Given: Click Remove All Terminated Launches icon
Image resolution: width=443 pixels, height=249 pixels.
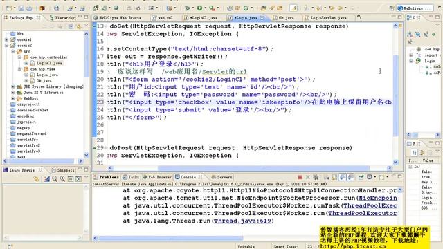Looking at the screenshot, I should 316,177.
